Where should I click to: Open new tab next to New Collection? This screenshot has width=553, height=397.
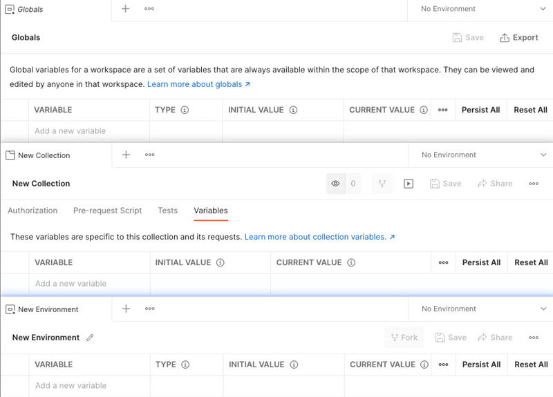(126, 155)
